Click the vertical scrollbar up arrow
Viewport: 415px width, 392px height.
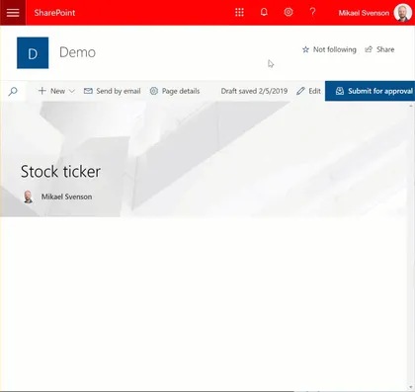click(x=411, y=106)
